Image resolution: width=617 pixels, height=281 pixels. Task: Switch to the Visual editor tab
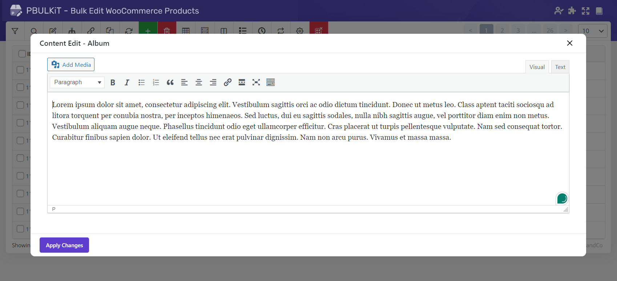(x=537, y=67)
